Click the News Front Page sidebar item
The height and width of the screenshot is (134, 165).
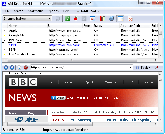26,113
